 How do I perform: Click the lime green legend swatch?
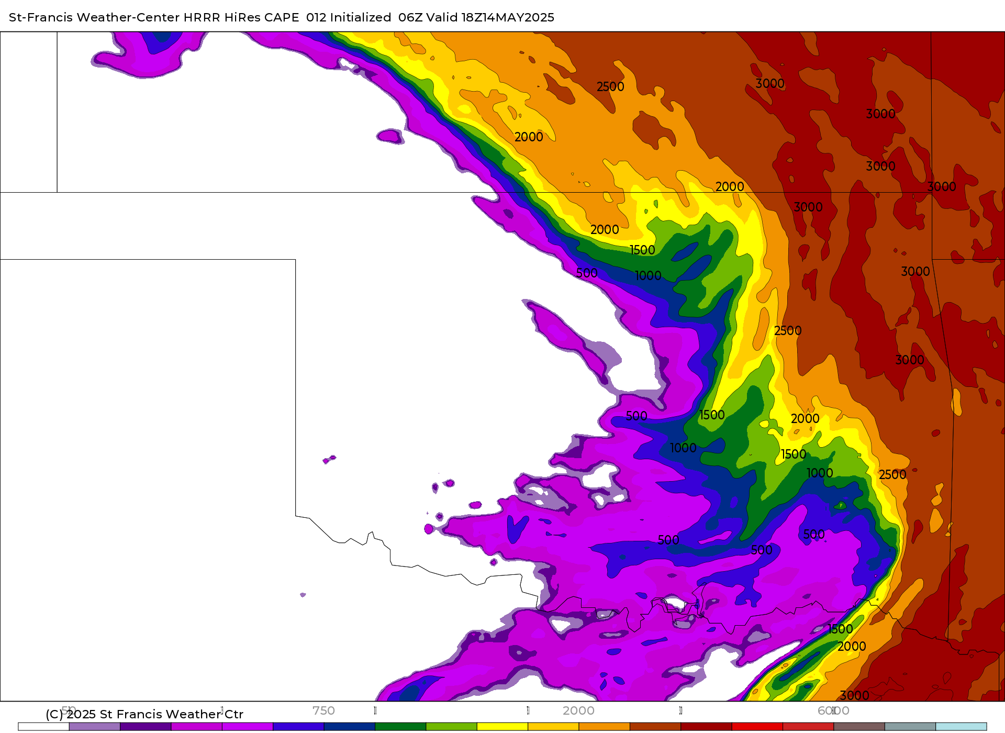coord(452,727)
